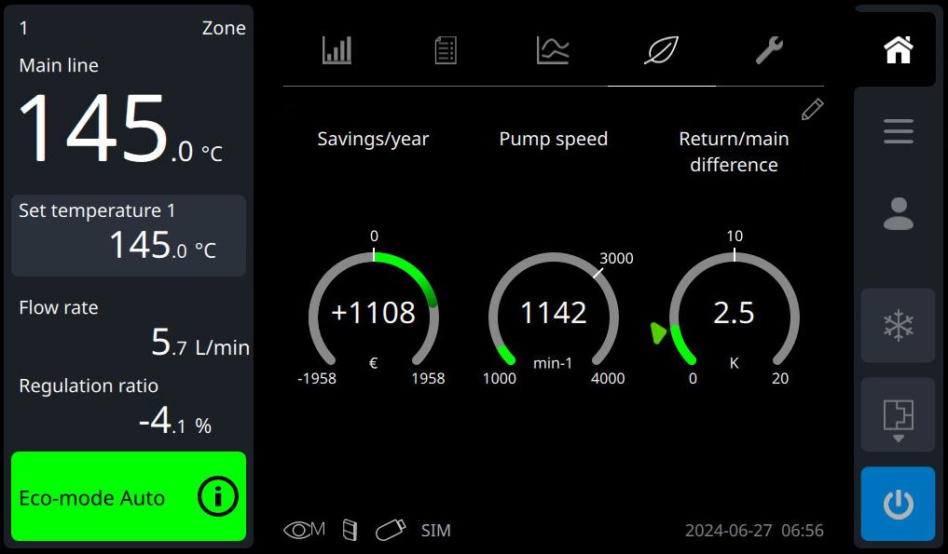Toggle the mold drain button

[898, 415]
